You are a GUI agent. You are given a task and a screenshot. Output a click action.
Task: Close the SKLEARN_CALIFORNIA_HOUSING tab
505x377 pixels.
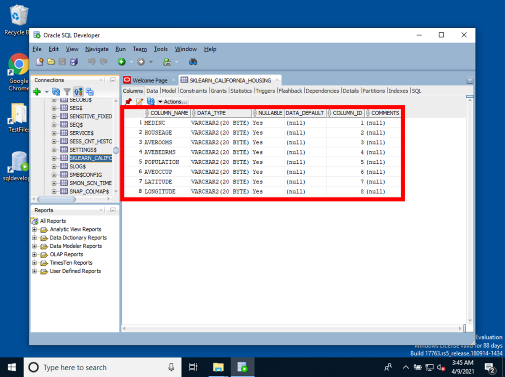tap(276, 80)
